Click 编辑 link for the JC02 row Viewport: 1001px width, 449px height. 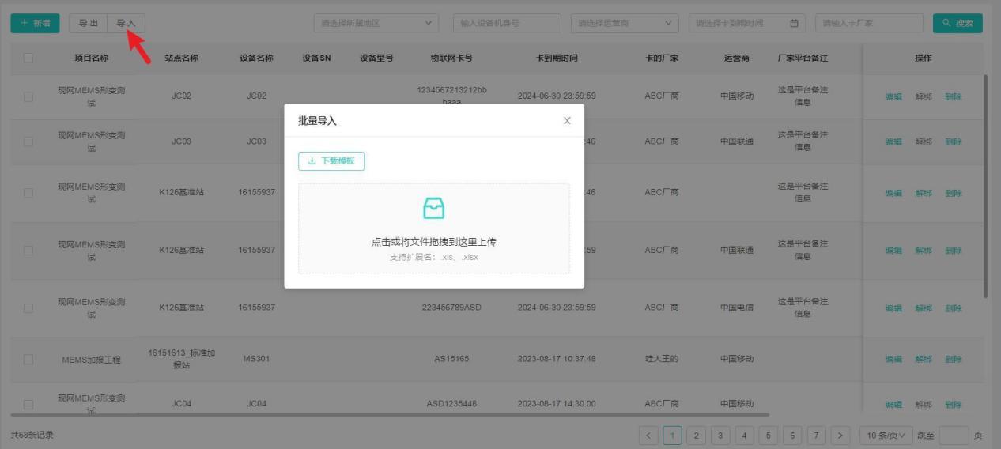click(893, 97)
